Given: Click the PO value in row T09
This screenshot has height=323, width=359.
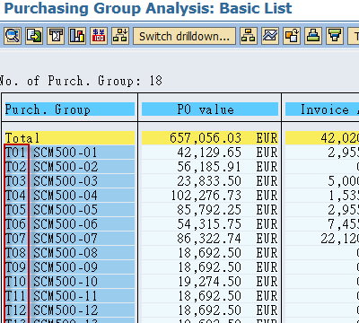Looking at the screenshot, I should click(x=210, y=267).
